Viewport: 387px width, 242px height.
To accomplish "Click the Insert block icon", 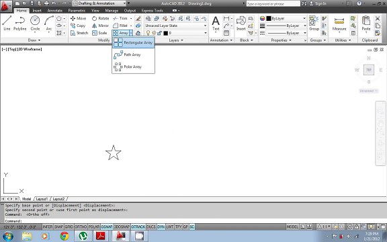I will (x=241, y=24).
